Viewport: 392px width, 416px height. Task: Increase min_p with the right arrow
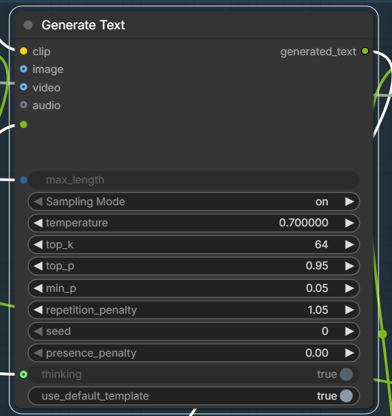point(350,288)
